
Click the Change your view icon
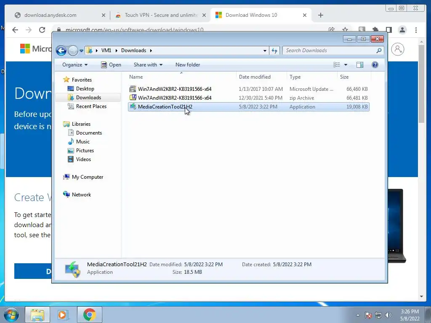(x=336, y=64)
